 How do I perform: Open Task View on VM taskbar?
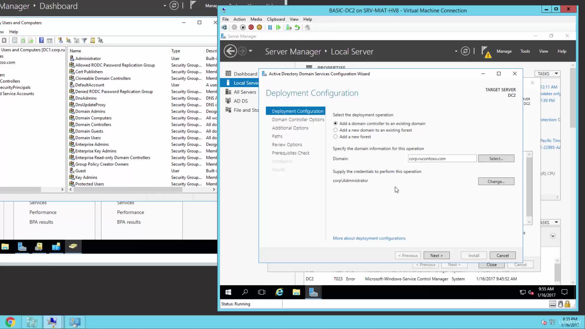click(262, 292)
